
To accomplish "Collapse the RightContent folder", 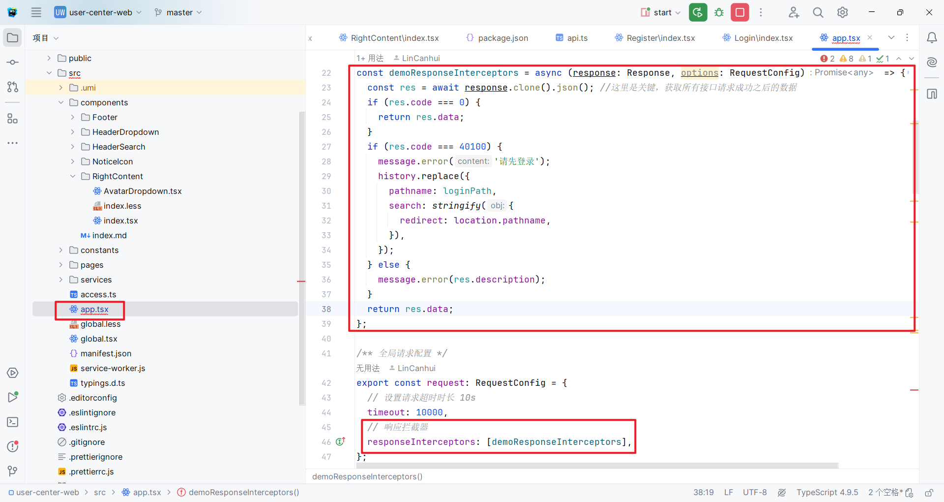I will click(x=73, y=176).
